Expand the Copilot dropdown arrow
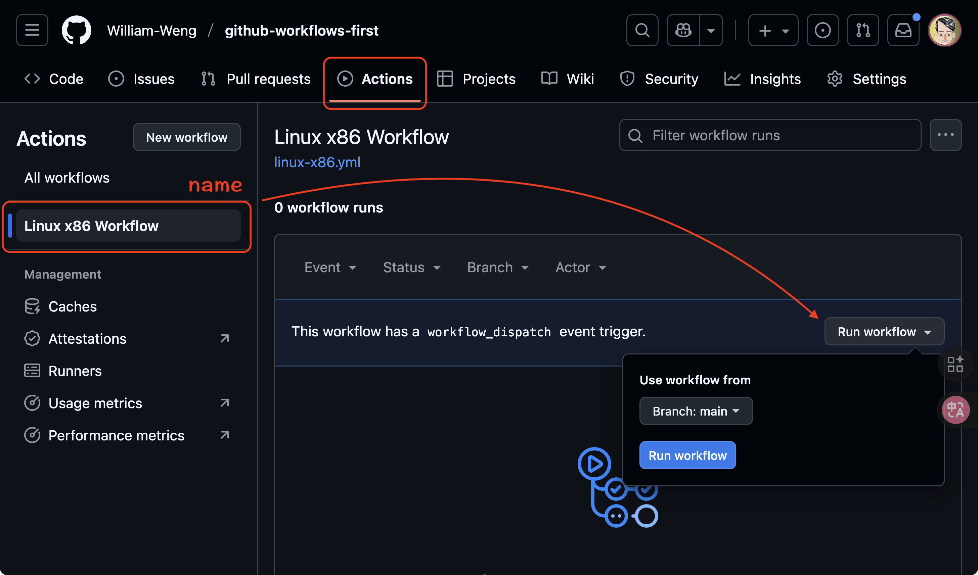Viewport: 978px width, 575px height. tap(711, 30)
